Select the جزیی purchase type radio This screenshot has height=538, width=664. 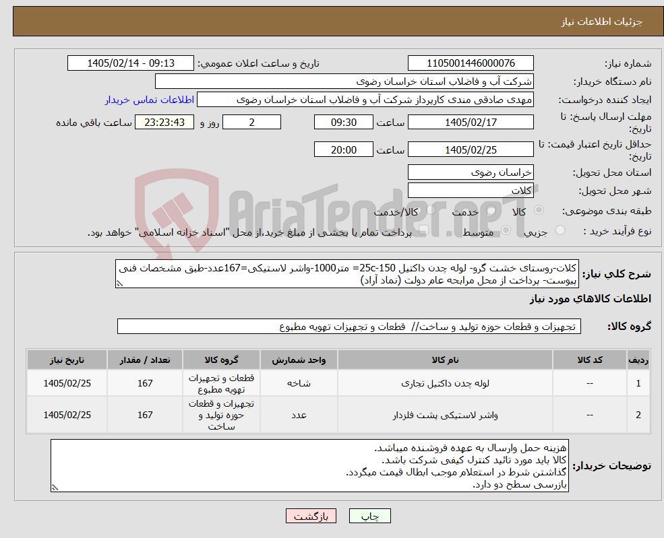(x=560, y=230)
